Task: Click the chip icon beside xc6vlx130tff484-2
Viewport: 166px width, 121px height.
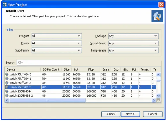Action: (x=7, y=96)
